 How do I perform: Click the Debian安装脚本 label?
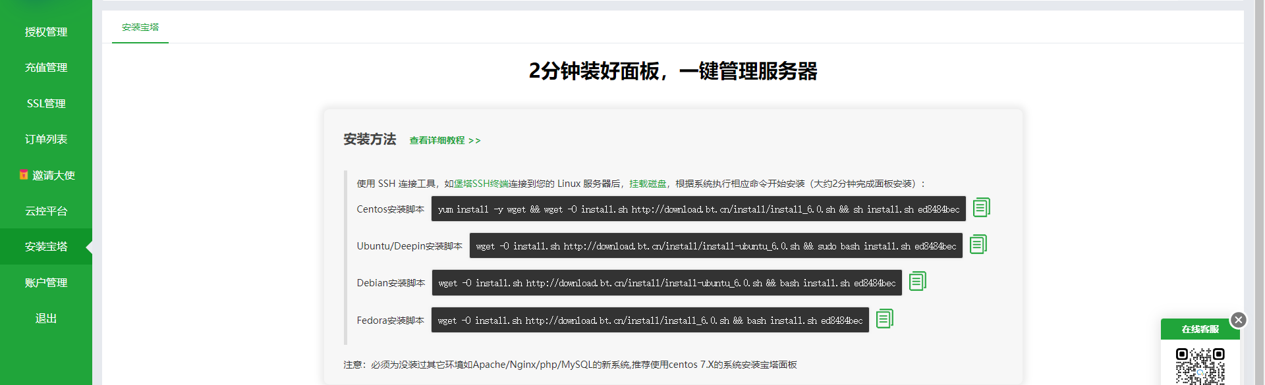pos(391,283)
